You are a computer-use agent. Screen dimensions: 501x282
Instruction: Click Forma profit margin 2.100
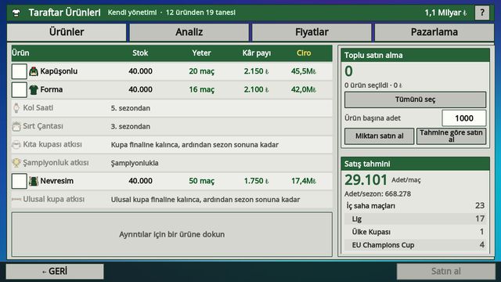(x=257, y=89)
